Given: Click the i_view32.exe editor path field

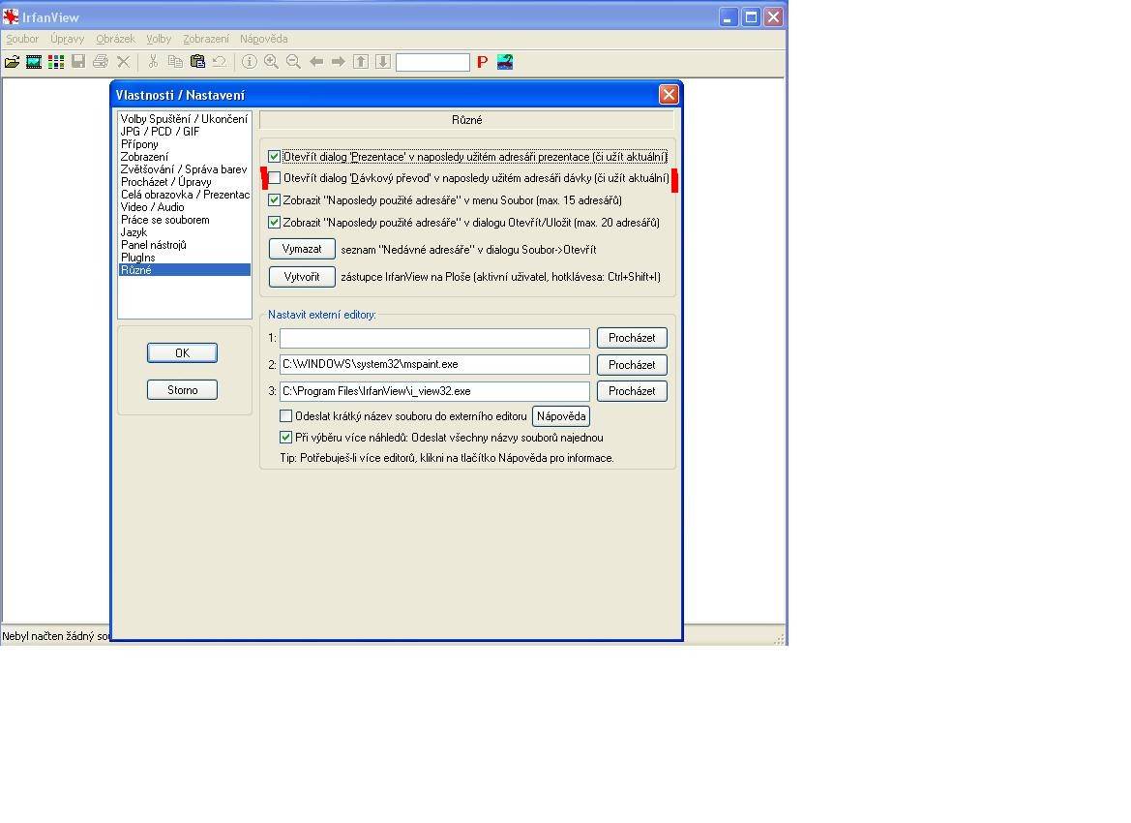Looking at the screenshot, I should (435, 391).
